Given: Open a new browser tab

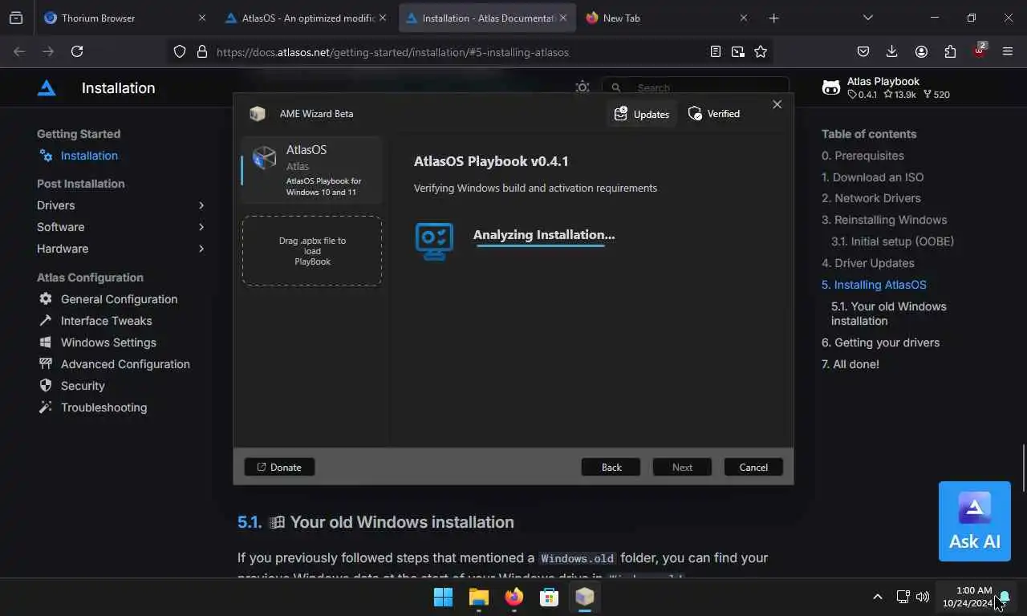Looking at the screenshot, I should 773,18.
